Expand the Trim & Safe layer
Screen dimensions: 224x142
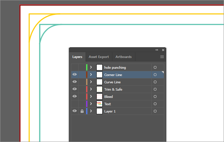91,89
